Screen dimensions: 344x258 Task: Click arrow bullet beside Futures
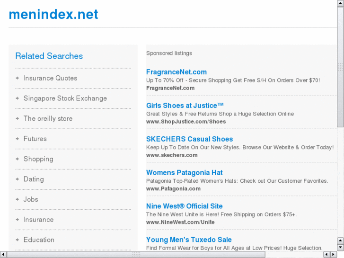[x=18, y=139]
